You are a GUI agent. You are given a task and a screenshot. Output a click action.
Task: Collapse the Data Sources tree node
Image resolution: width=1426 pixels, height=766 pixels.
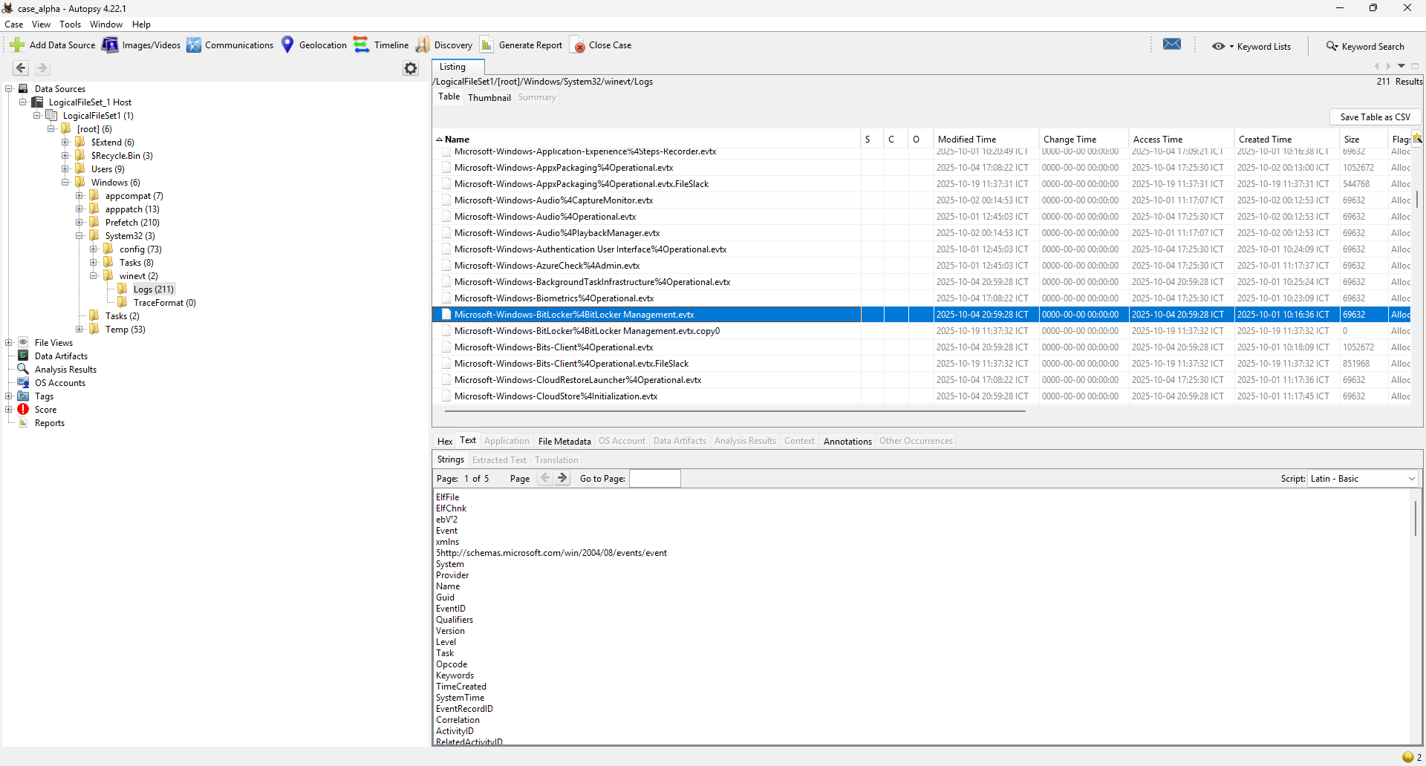pos(9,89)
